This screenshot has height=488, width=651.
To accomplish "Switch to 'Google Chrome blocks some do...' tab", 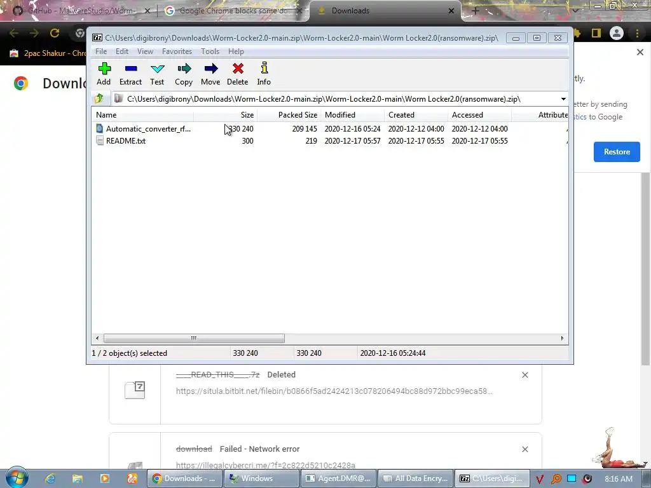I will 233,11.
